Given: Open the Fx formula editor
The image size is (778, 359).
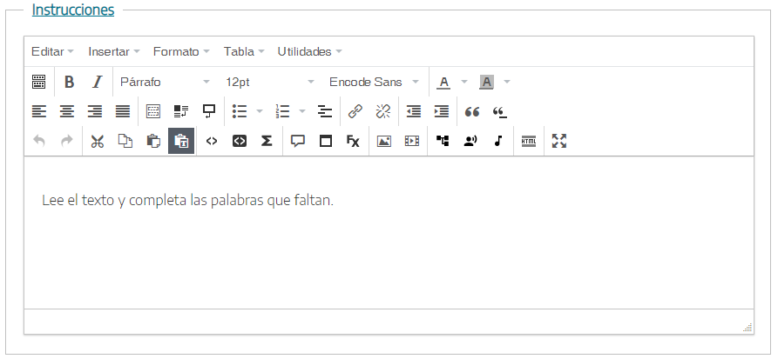Looking at the screenshot, I should (x=353, y=141).
